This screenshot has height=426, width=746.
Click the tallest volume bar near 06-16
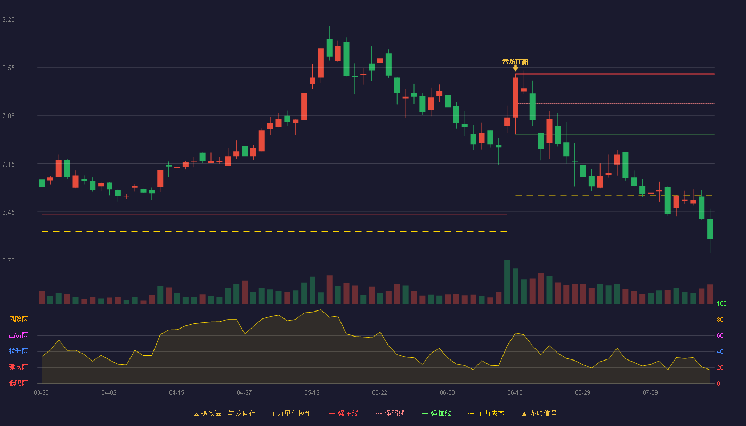tap(507, 282)
